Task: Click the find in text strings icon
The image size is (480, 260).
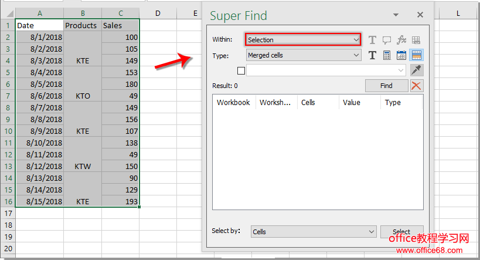Action: point(372,40)
